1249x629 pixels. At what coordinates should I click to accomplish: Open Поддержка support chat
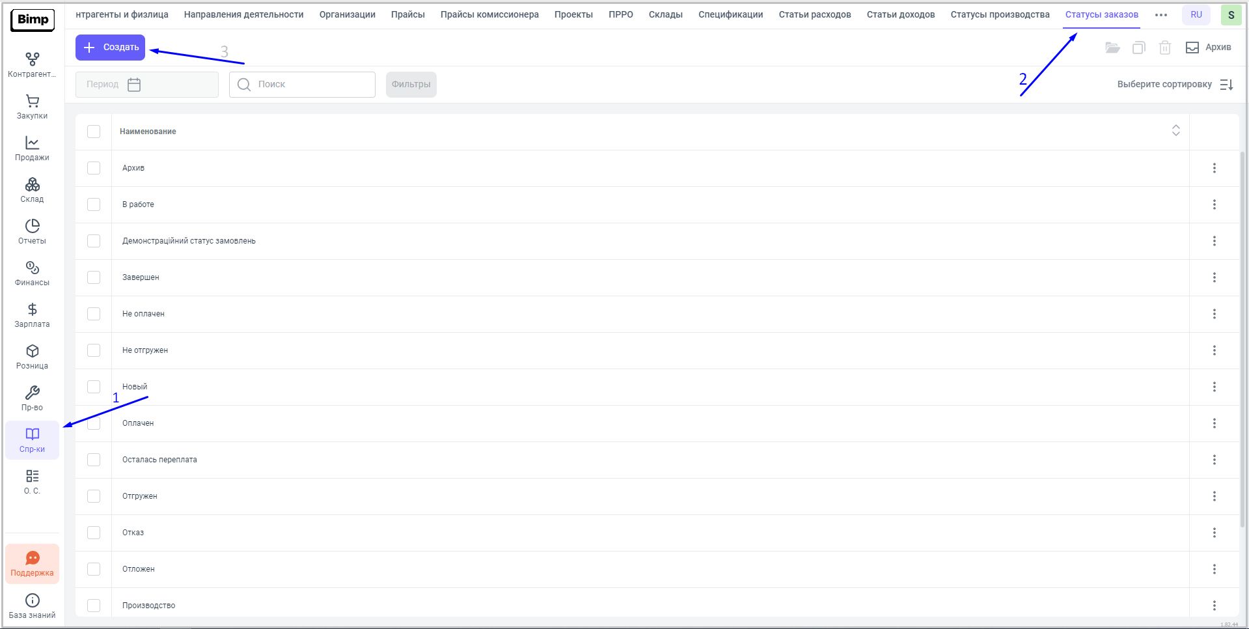click(x=32, y=564)
